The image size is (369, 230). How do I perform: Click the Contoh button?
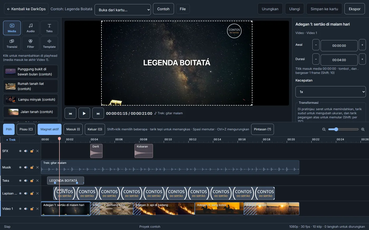coord(163,9)
